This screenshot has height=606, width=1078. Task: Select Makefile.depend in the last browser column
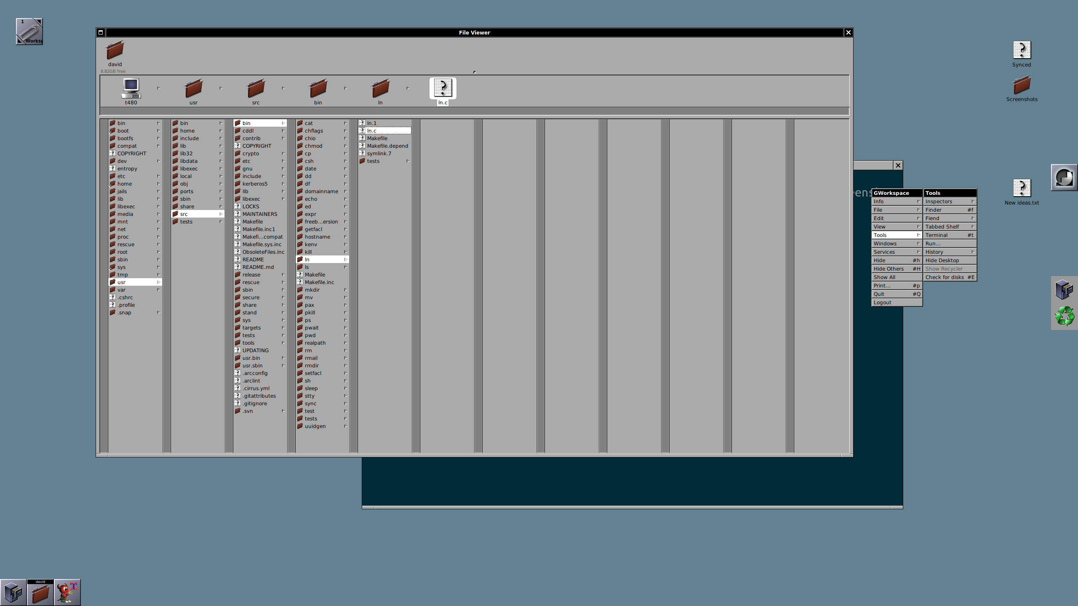(387, 146)
